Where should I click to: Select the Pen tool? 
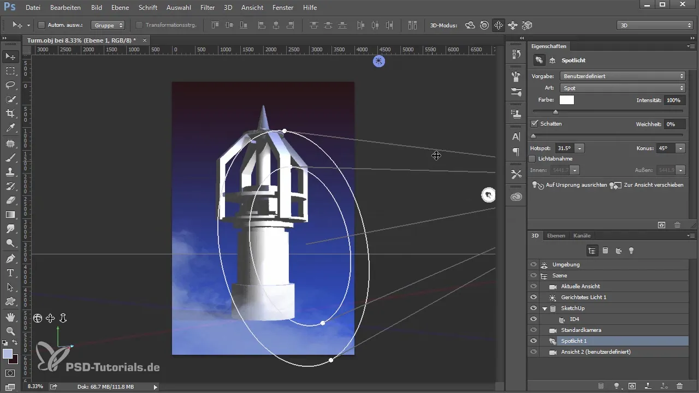pos(10,258)
